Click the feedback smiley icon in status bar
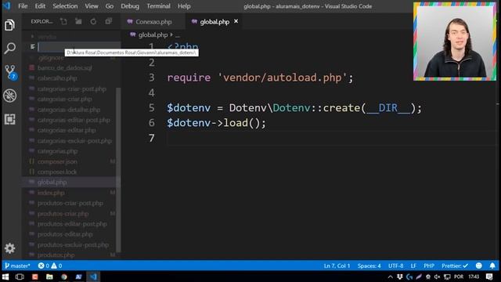Image resolution: width=501 pixels, height=282 pixels. click(478, 266)
